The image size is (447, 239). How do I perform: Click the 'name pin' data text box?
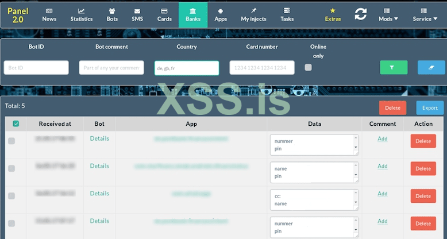pyautogui.click(x=314, y=172)
